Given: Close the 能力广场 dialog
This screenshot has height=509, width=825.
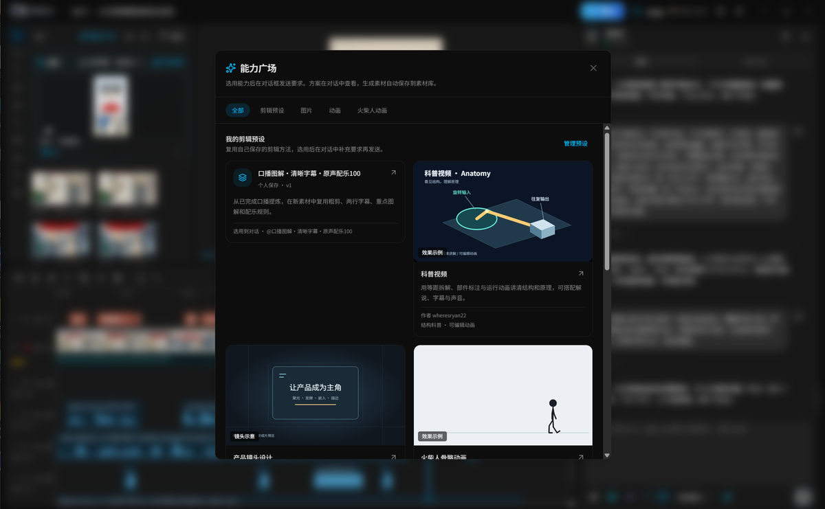Looking at the screenshot, I should point(593,68).
